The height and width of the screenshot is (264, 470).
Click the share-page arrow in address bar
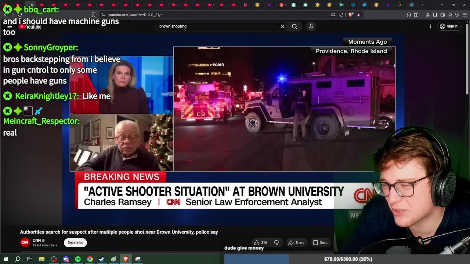341,15
